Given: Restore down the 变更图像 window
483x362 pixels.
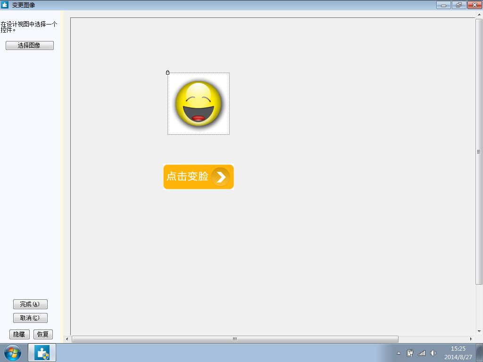Looking at the screenshot, I should pos(459,5).
